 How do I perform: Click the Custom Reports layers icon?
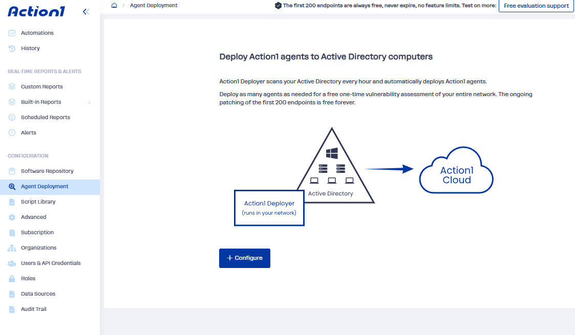[12, 87]
